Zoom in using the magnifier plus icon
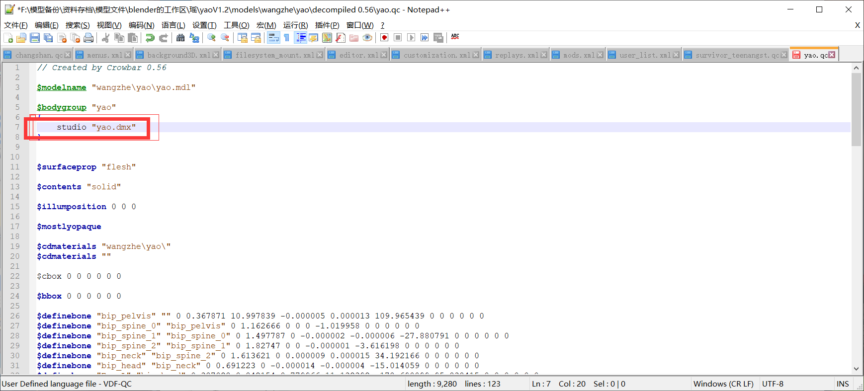Image resolution: width=864 pixels, height=391 pixels. tap(211, 38)
